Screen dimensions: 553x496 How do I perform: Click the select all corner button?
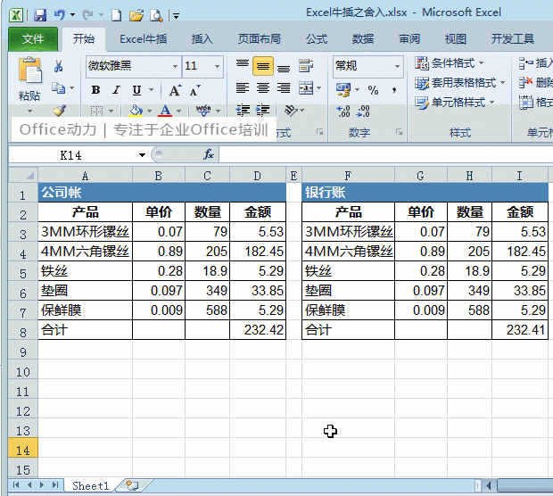(23, 175)
